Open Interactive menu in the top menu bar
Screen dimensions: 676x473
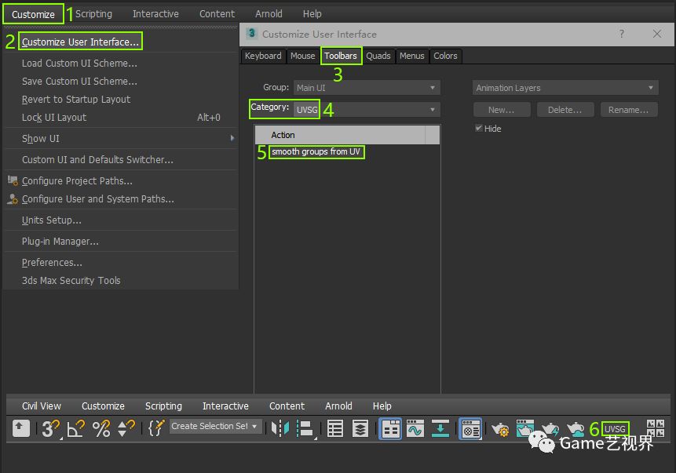pos(155,14)
